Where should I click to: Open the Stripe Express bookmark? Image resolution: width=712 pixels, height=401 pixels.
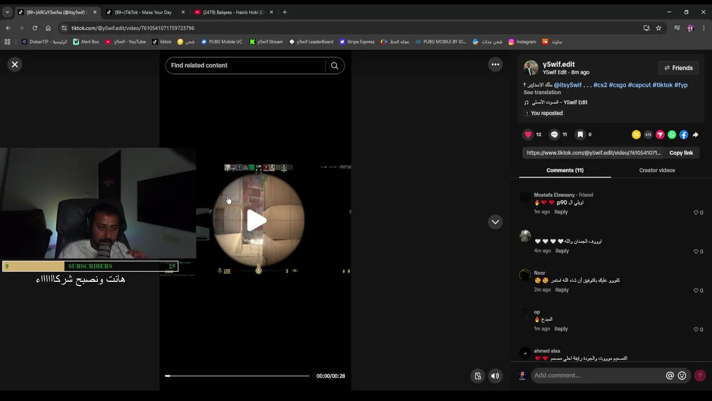[357, 42]
